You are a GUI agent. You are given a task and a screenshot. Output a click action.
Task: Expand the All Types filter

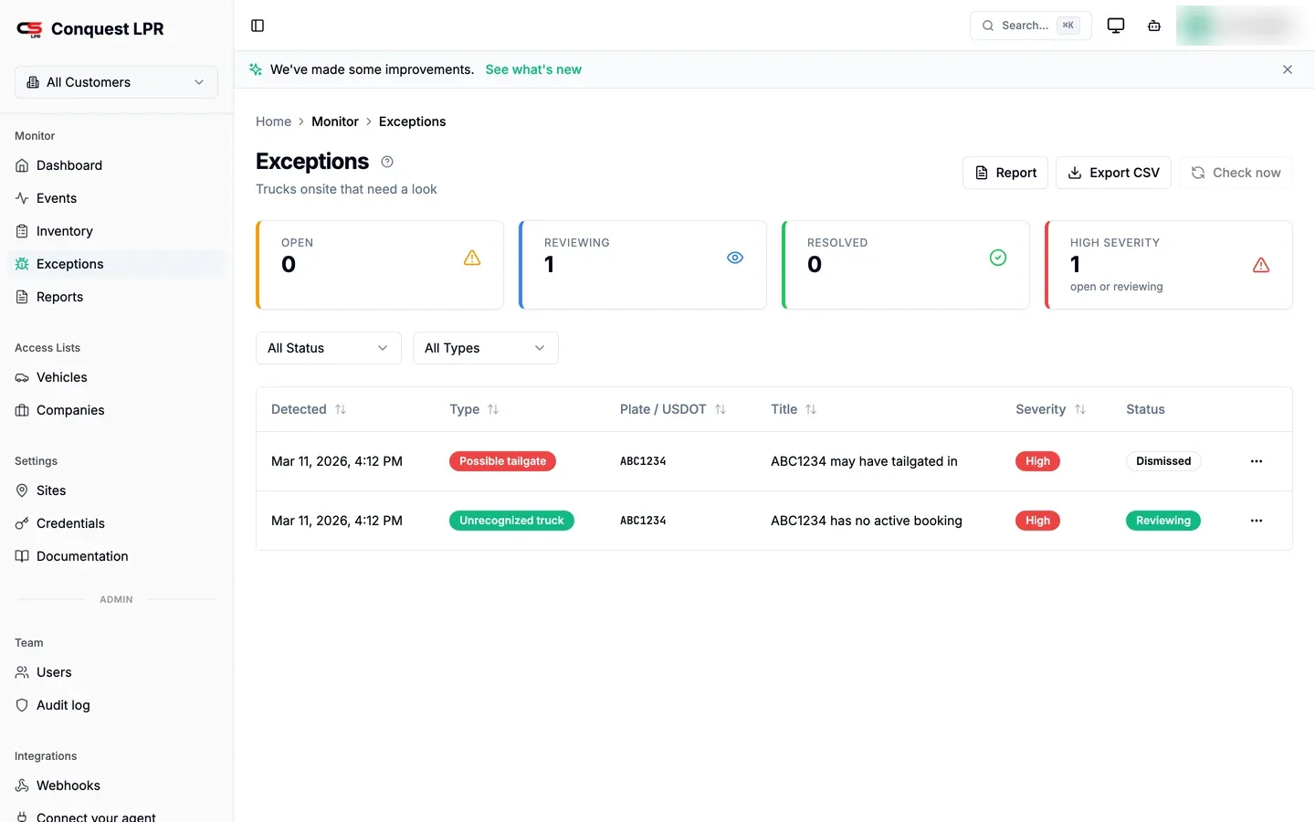(x=486, y=348)
